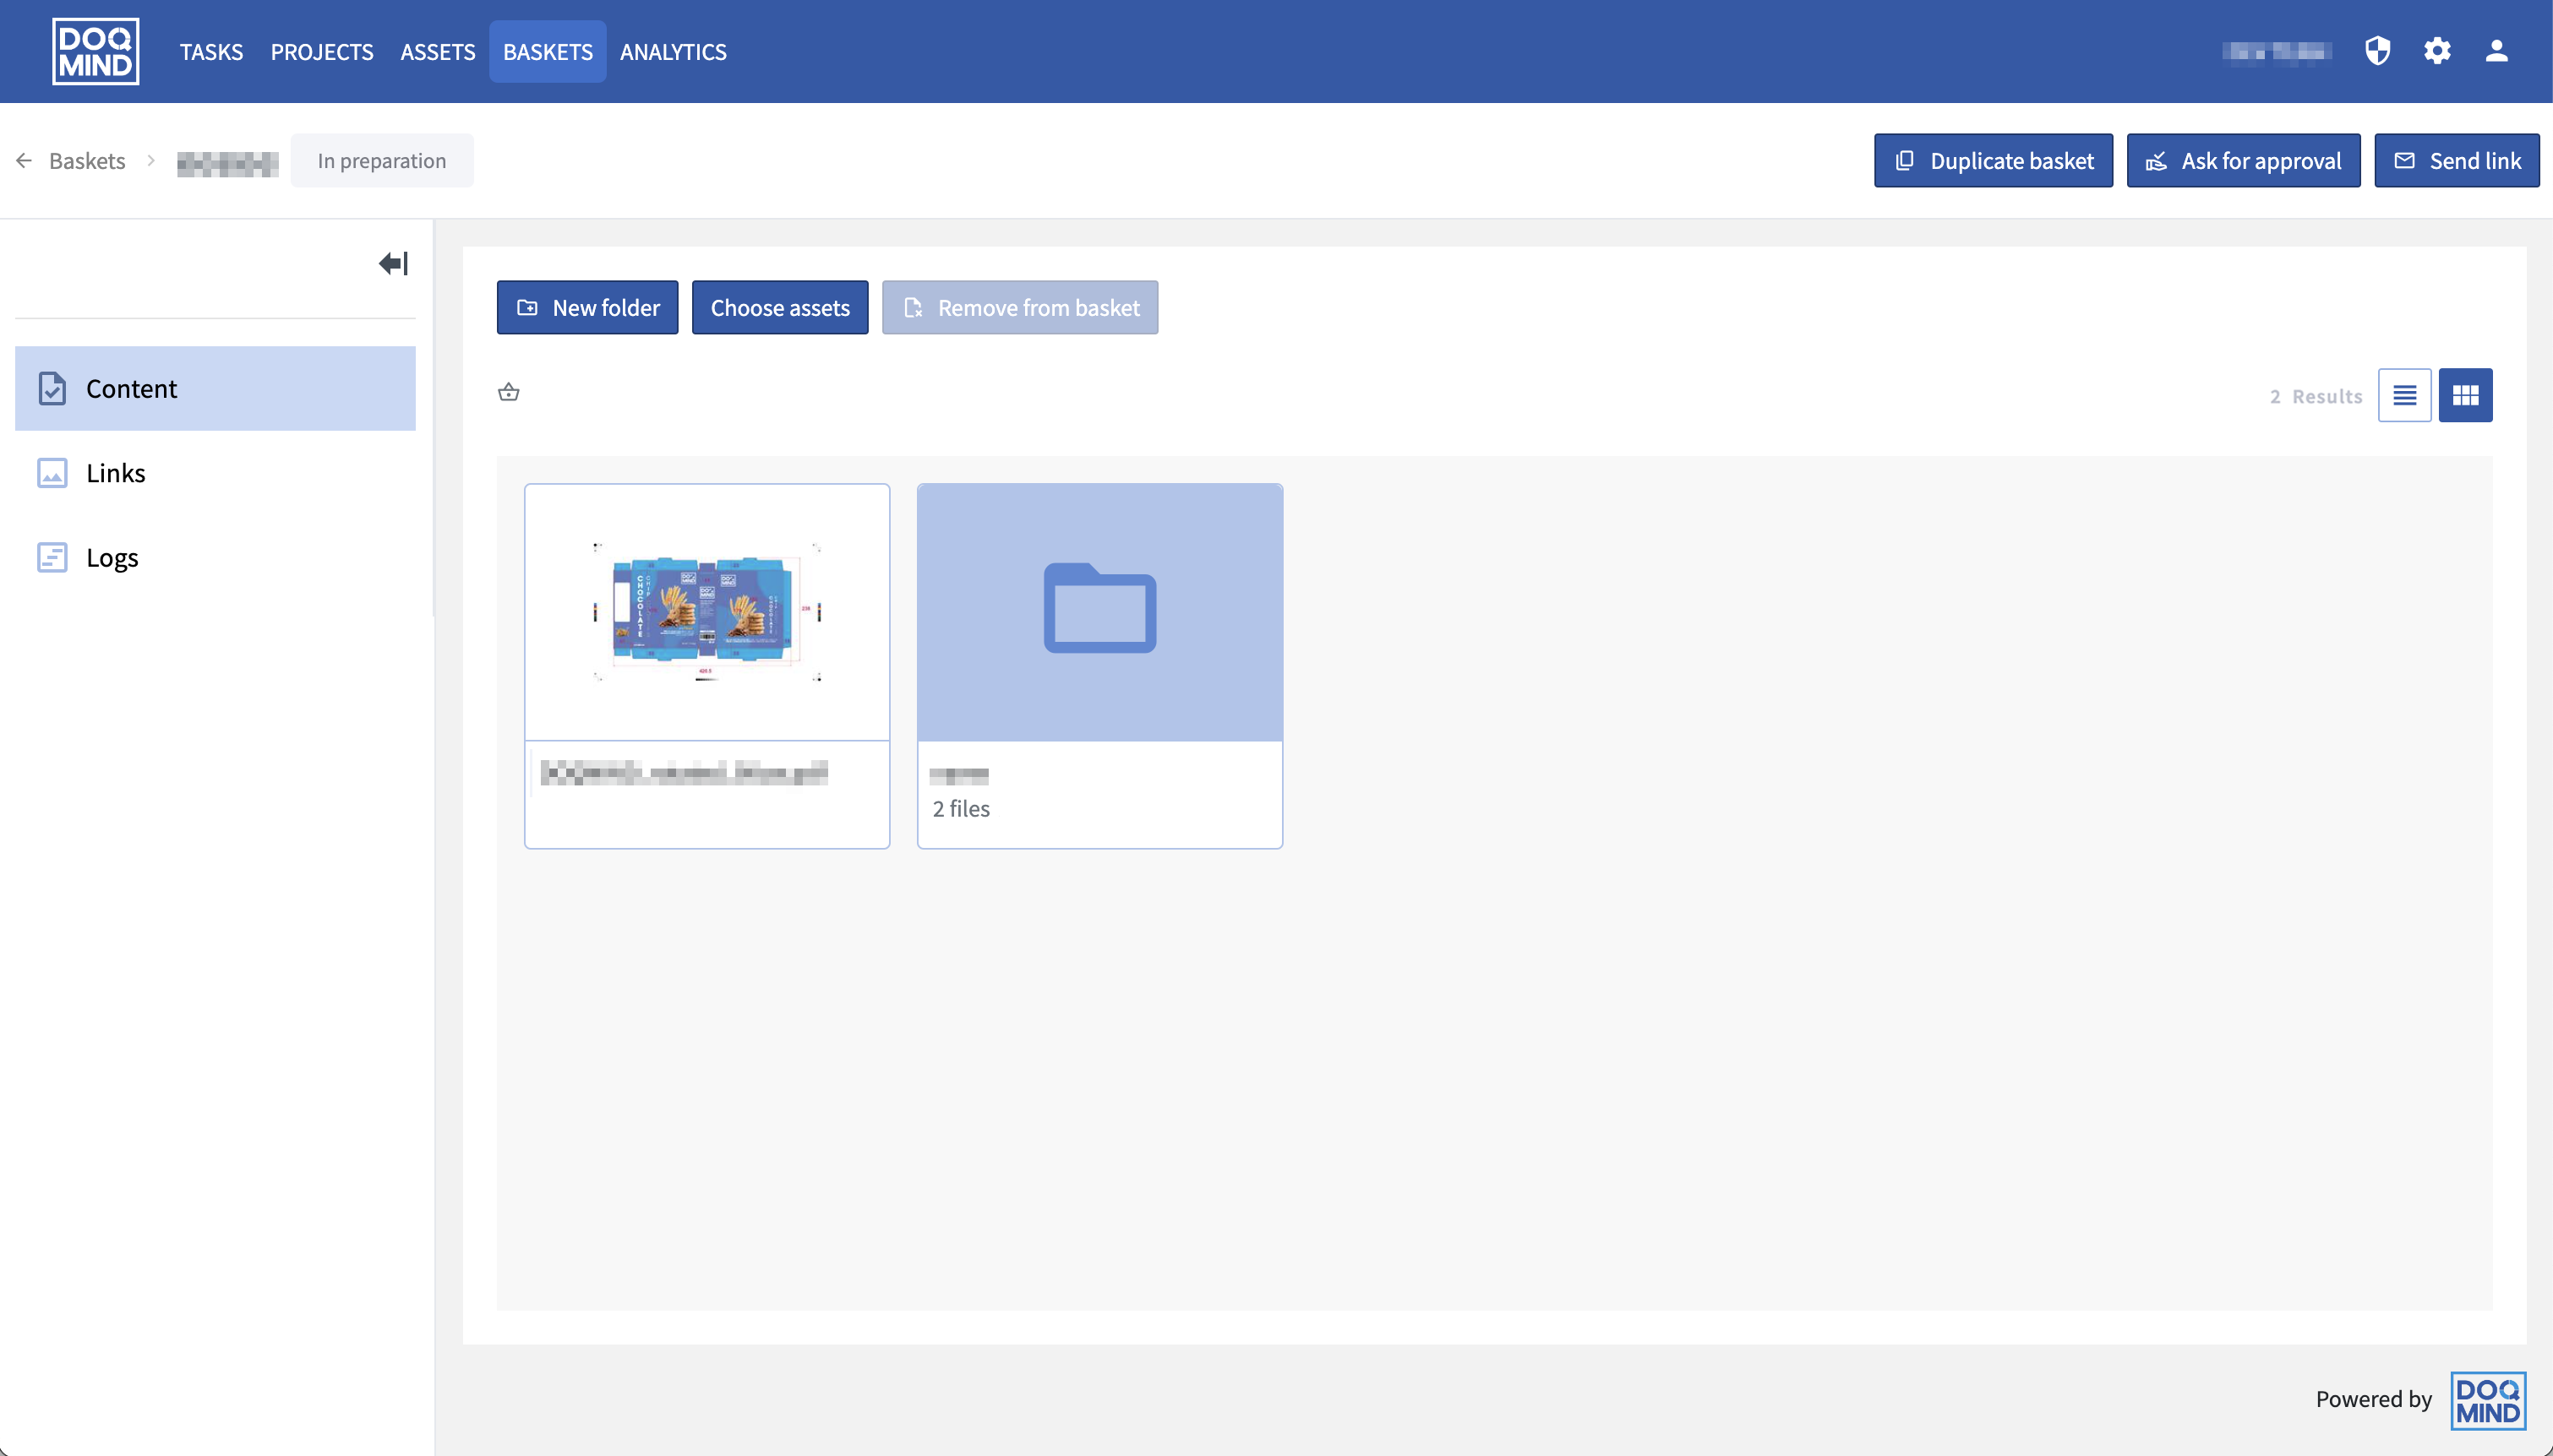Open the folder containing 2 files
Image resolution: width=2553 pixels, height=1456 pixels.
(1099, 612)
